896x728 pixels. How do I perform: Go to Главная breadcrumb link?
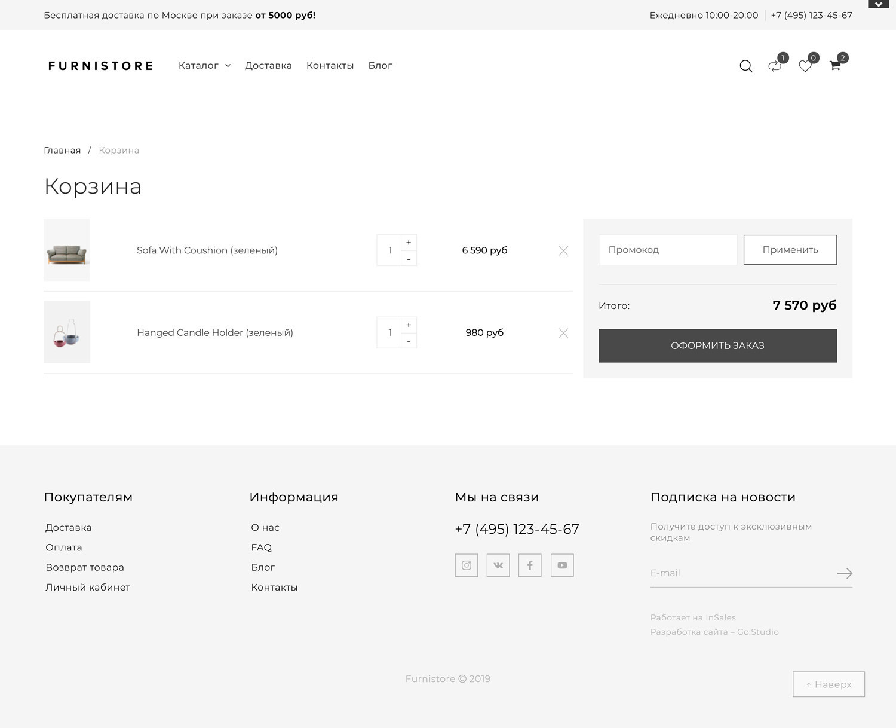pos(62,150)
